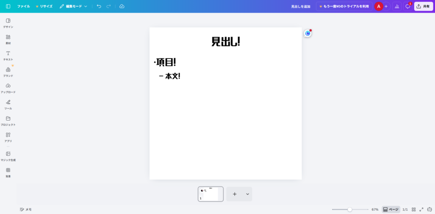Select the テキスト tool in sidebar
435x214 pixels.
click(x=8, y=55)
